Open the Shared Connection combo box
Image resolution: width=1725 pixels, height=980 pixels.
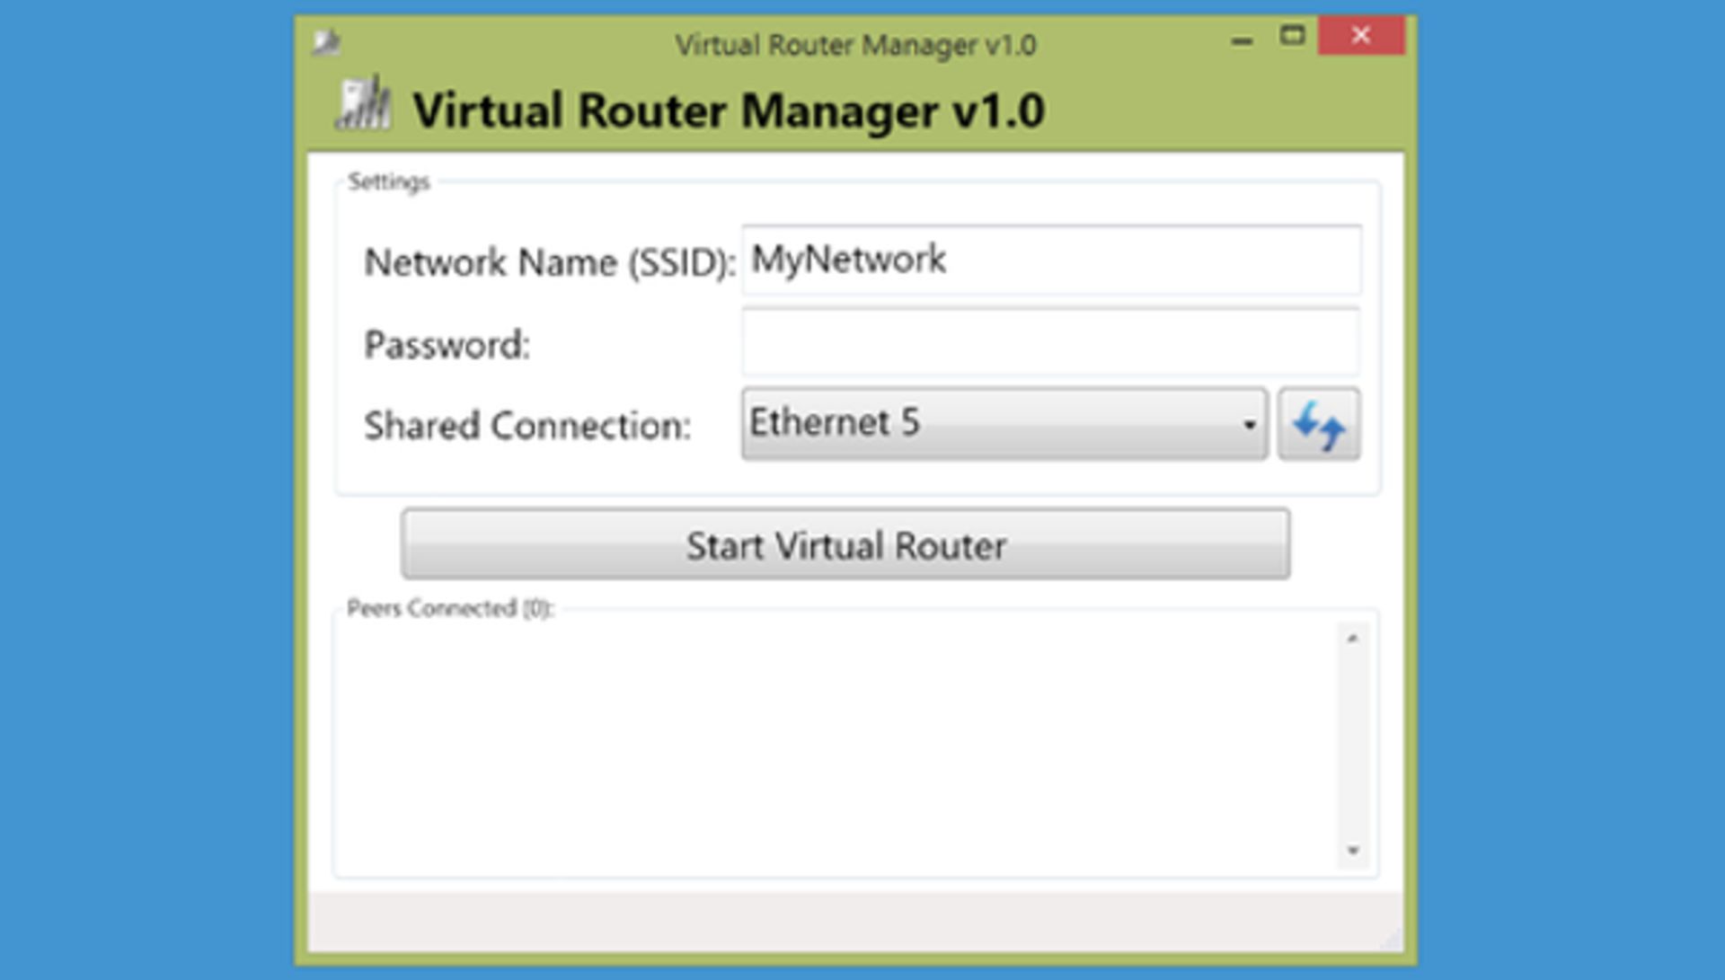(x=988, y=424)
